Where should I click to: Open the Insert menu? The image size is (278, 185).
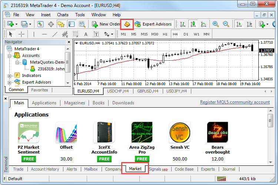[x=46, y=15]
